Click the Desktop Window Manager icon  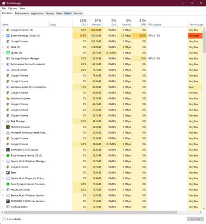coord(8,58)
